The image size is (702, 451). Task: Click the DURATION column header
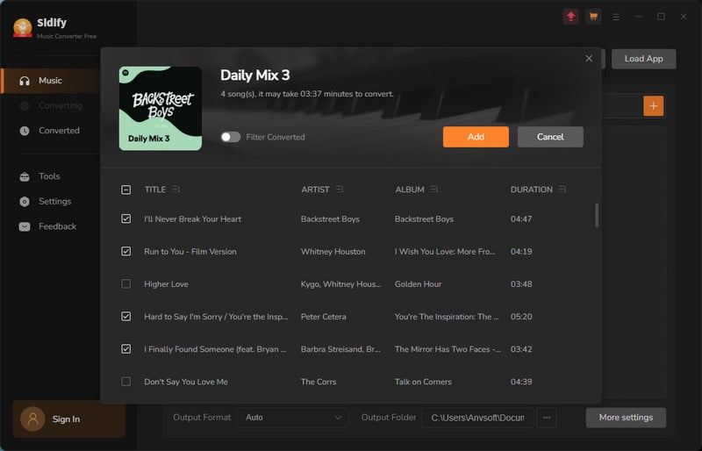[532, 190]
